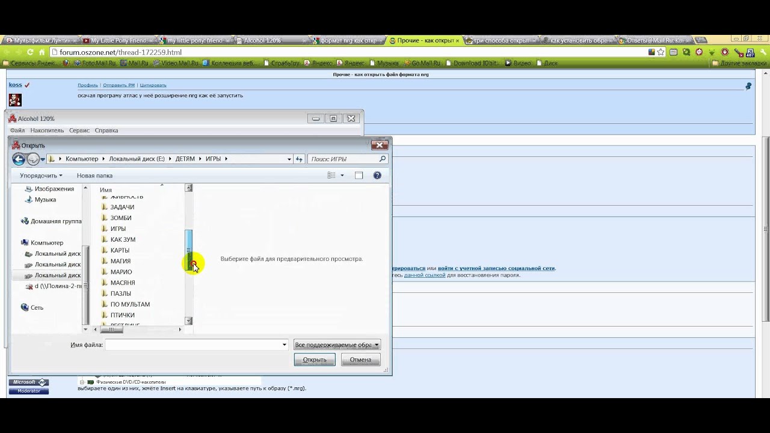Focus the Имя файла input field
Image resolution: width=770 pixels, height=433 pixels.
pyautogui.click(x=196, y=345)
